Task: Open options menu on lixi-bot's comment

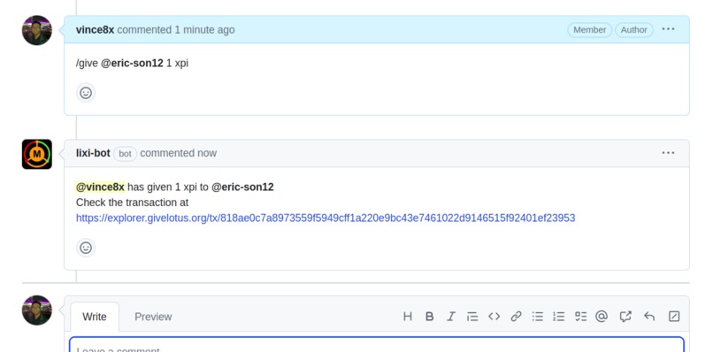Action: 668,153
